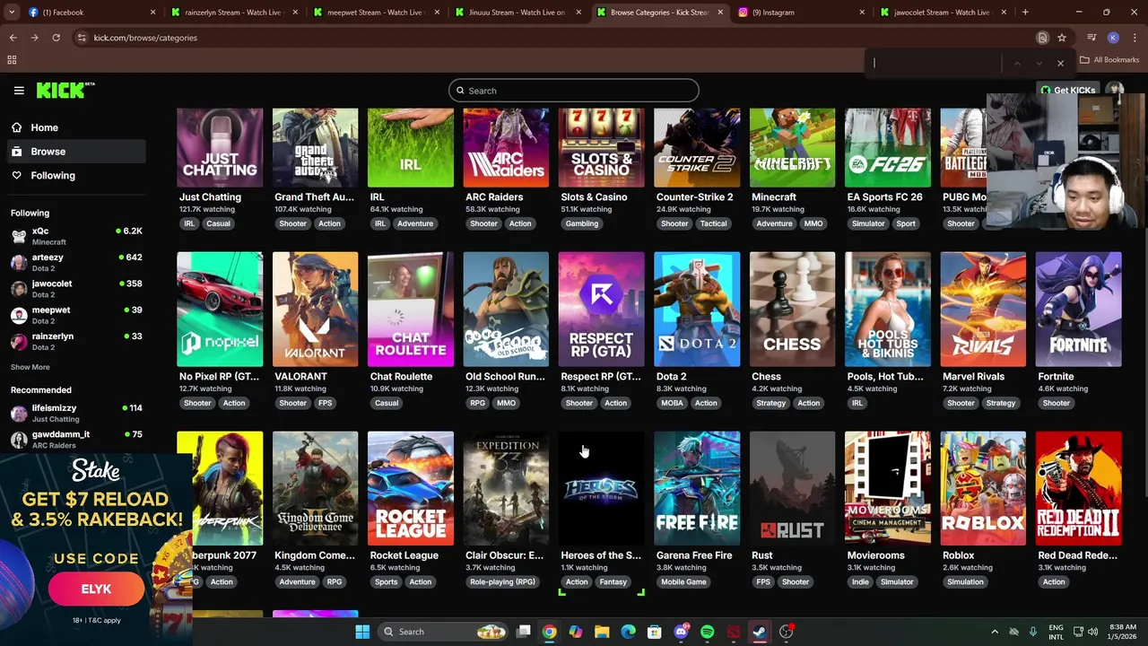Image resolution: width=1148 pixels, height=646 pixels.
Task: Open the Kick hamburger menu
Action: pyautogui.click(x=19, y=91)
